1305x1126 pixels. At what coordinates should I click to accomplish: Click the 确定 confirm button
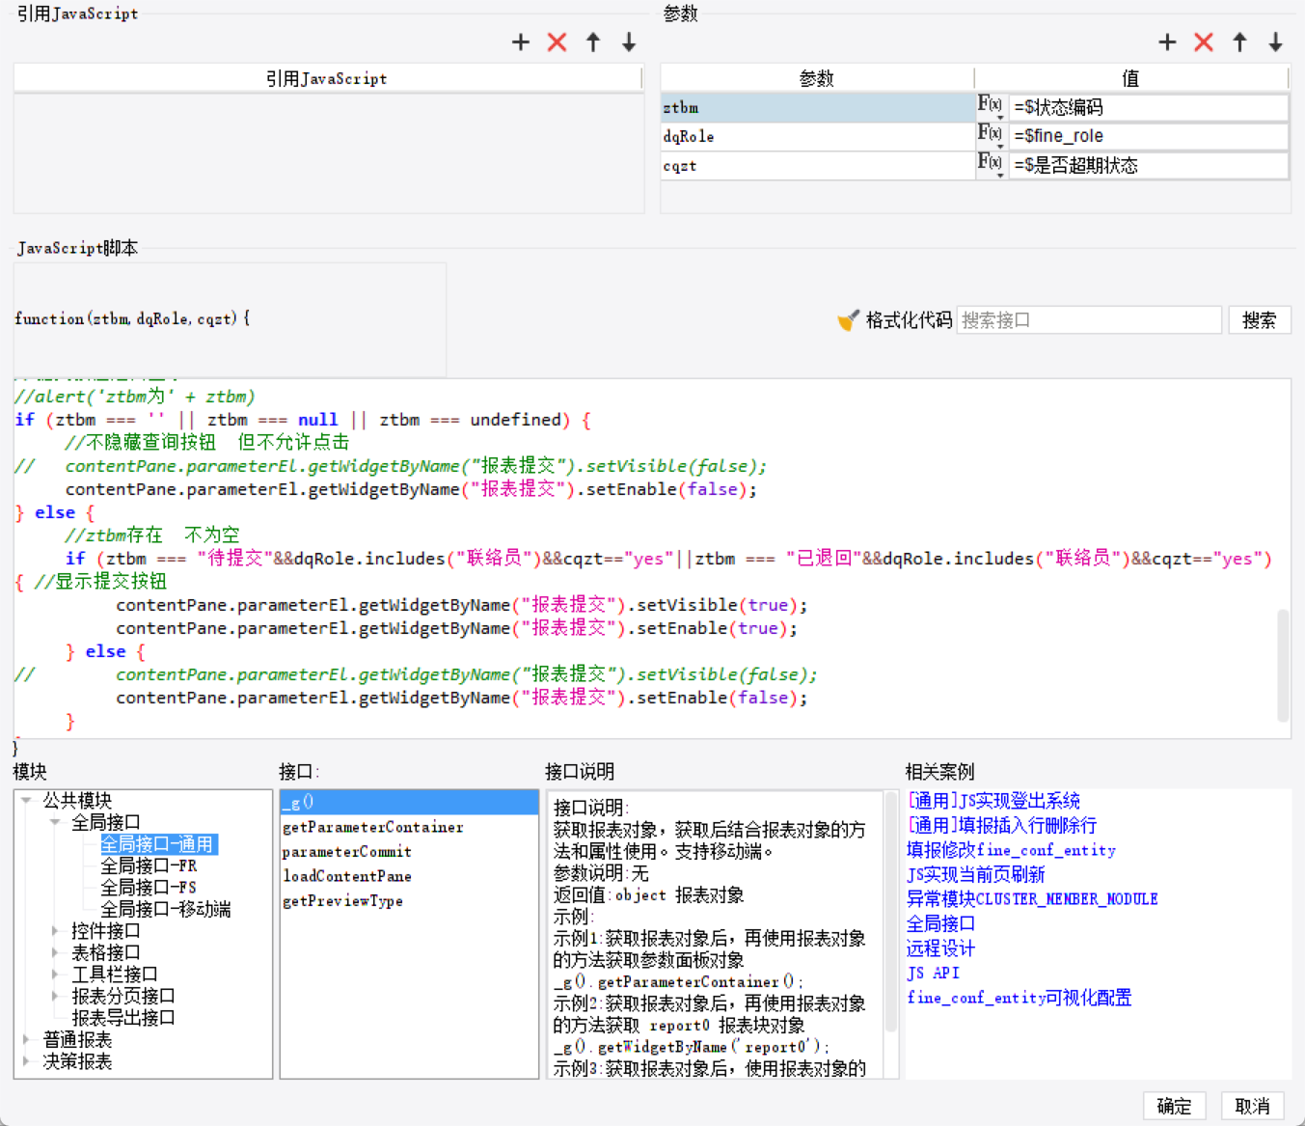coord(1174,1106)
